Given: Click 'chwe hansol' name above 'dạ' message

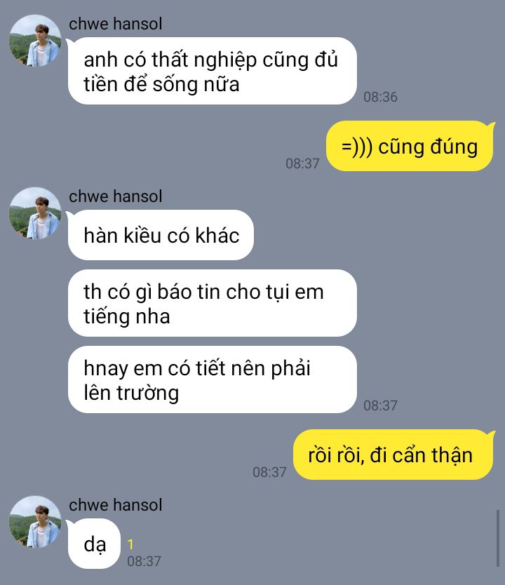Looking at the screenshot, I should 115,505.
